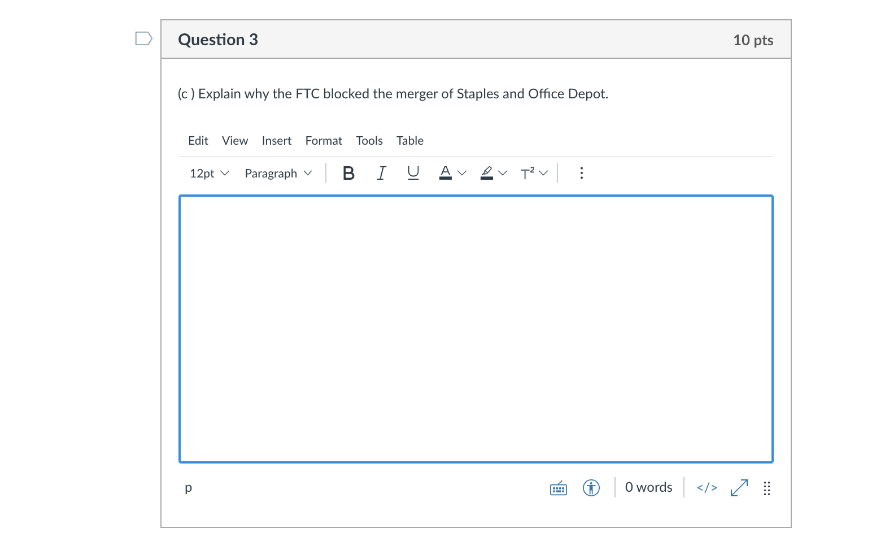The width and height of the screenshot is (872, 537).
Task: Toggle italic formatting
Action: (x=381, y=173)
